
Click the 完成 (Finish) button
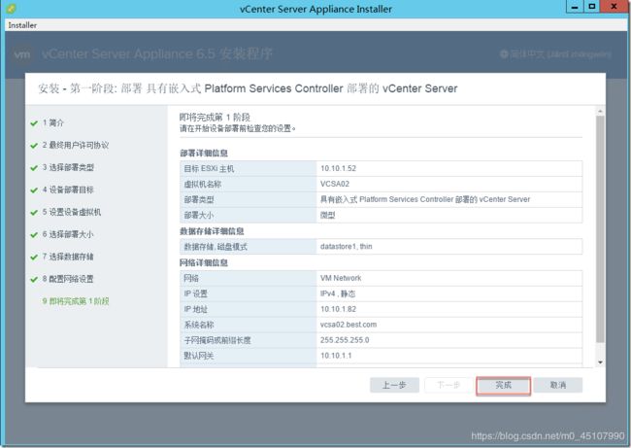click(503, 386)
